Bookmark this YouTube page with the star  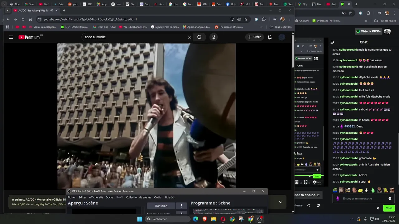pos(246,19)
